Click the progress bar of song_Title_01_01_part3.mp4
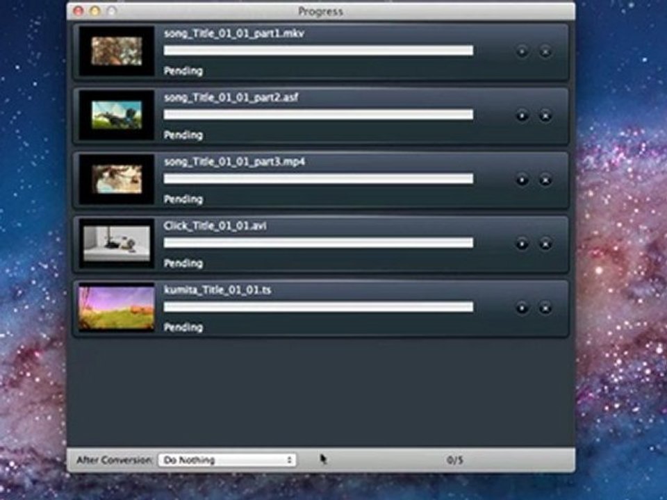Image resolution: width=667 pixels, height=500 pixels. (x=319, y=178)
